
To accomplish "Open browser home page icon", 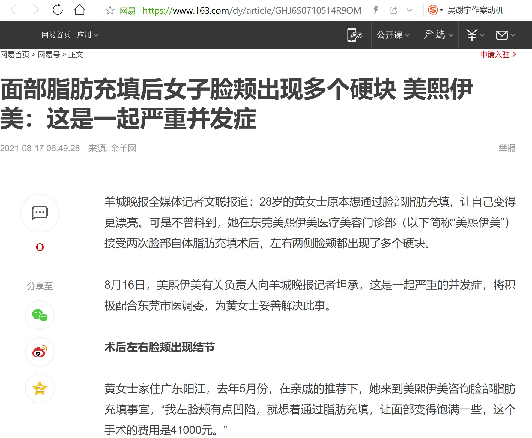I will [80, 10].
